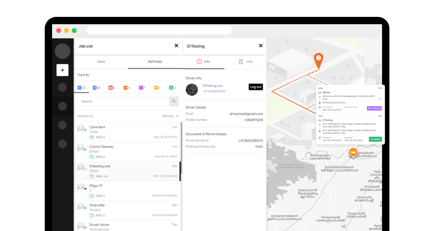The image size is (440, 231).
Task: Expand the Vehicles dropdown in Vehicle List
Action: (x=170, y=116)
